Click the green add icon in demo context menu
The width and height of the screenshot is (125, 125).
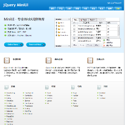tap(104, 40)
